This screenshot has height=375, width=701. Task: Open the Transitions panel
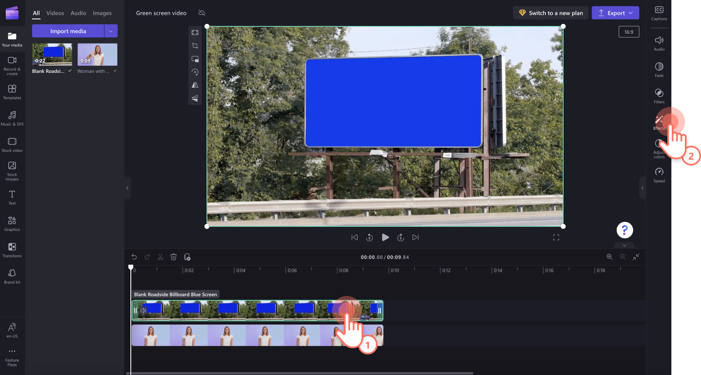click(x=12, y=249)
